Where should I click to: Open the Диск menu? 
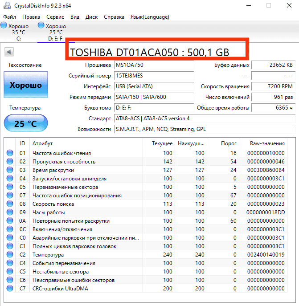[91, 17]
